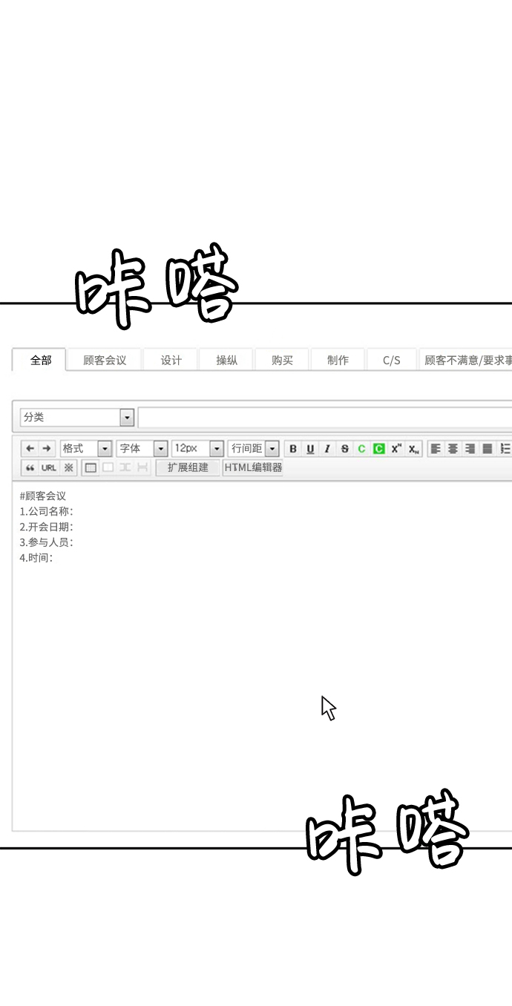Click the undo arrow in editor toolbar
512x1006 pixels.
(x=30, y=449)
